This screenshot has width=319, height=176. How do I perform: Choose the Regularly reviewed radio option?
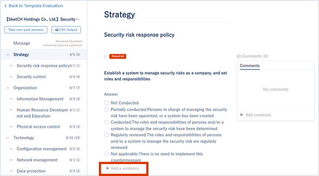pyautogui.click(x=106, y=135)
